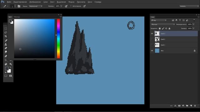Open the brush panel toggle icon
Viewport: 200px width, 112px height.
(x=19, y=6)
